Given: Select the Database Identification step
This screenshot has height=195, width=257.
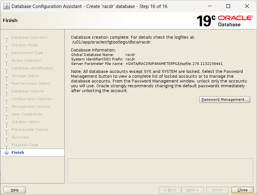Looking at the screenshot, I should [32, 68].
